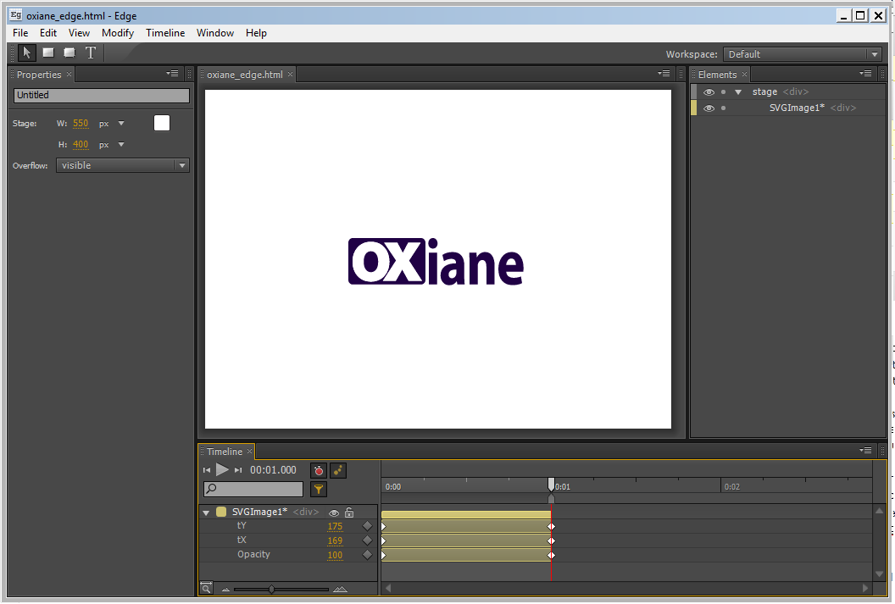Open the stage width units dropdown
Screen dimensions: 895x604
(x=121, y=123)
